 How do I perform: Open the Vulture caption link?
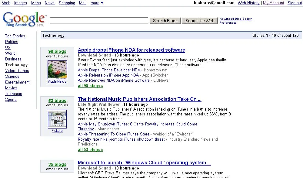coord(57,131)
